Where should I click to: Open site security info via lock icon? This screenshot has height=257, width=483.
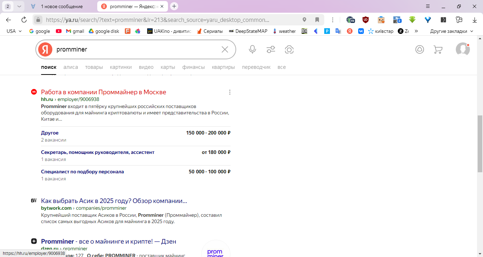[38, 20]
